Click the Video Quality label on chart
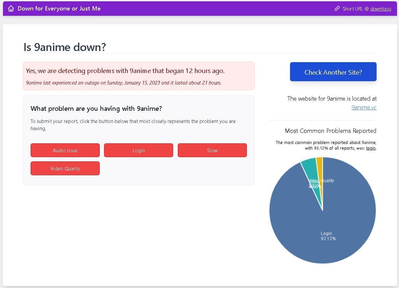Screen dimensions: 399x288 pos(321,181)
